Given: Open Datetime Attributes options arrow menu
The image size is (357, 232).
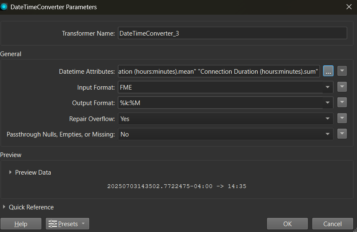Looking at the screenshot, I should [342, 71].
